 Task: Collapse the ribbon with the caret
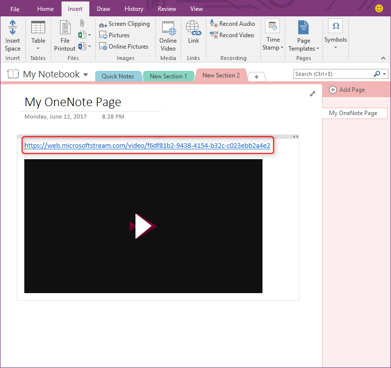pos(383,58)
